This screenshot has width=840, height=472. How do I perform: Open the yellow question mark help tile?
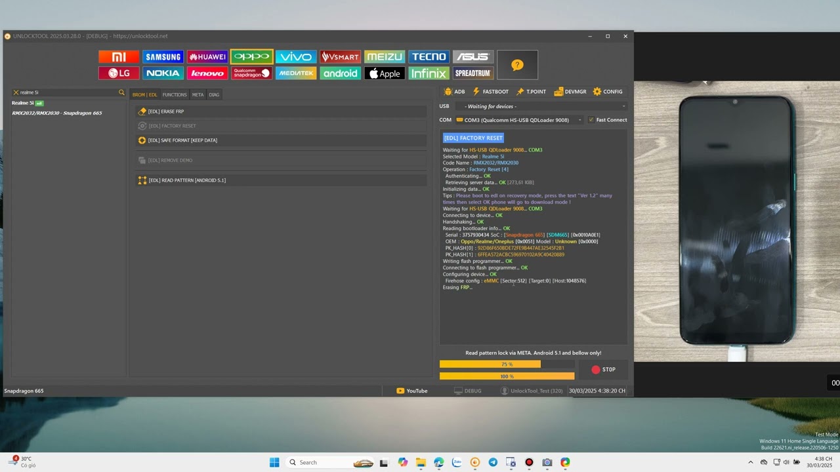[517, 65]
